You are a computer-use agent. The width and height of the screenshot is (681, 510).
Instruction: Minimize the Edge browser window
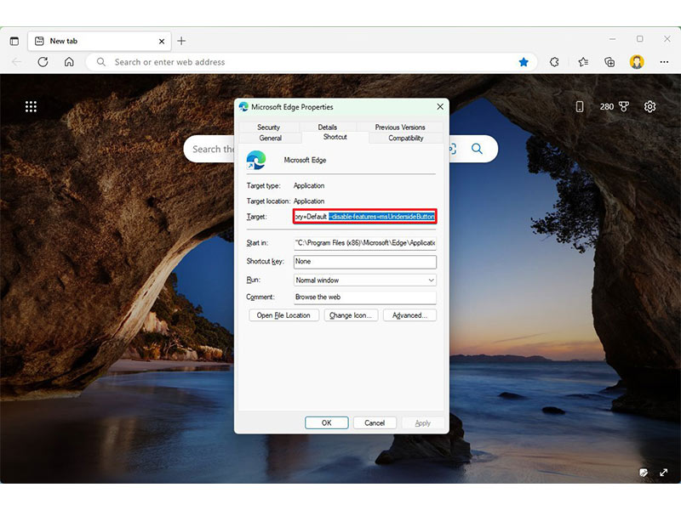tap(612, 39)
